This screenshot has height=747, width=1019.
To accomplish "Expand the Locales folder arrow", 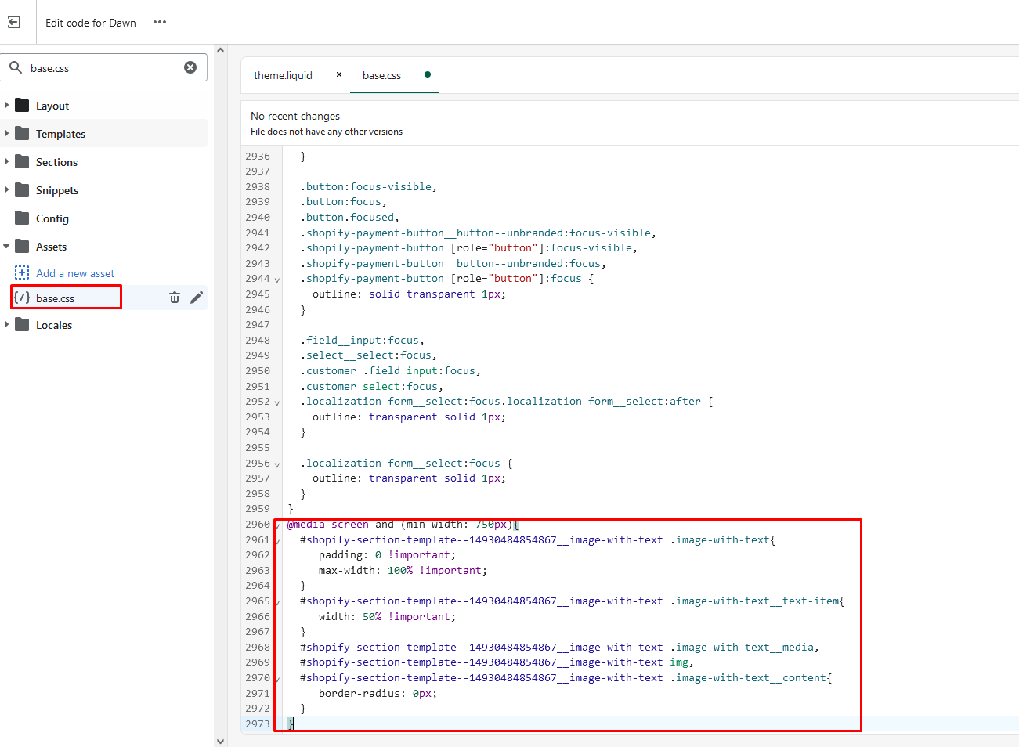I will click(x=6, y=324).
